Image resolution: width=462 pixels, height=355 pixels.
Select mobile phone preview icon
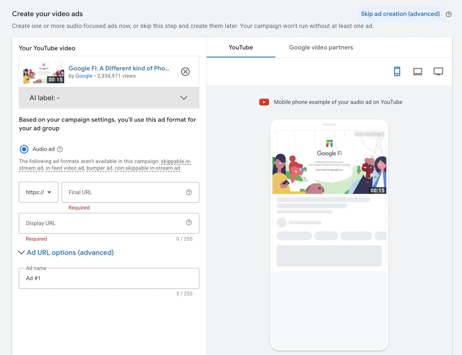coord(397,71)
